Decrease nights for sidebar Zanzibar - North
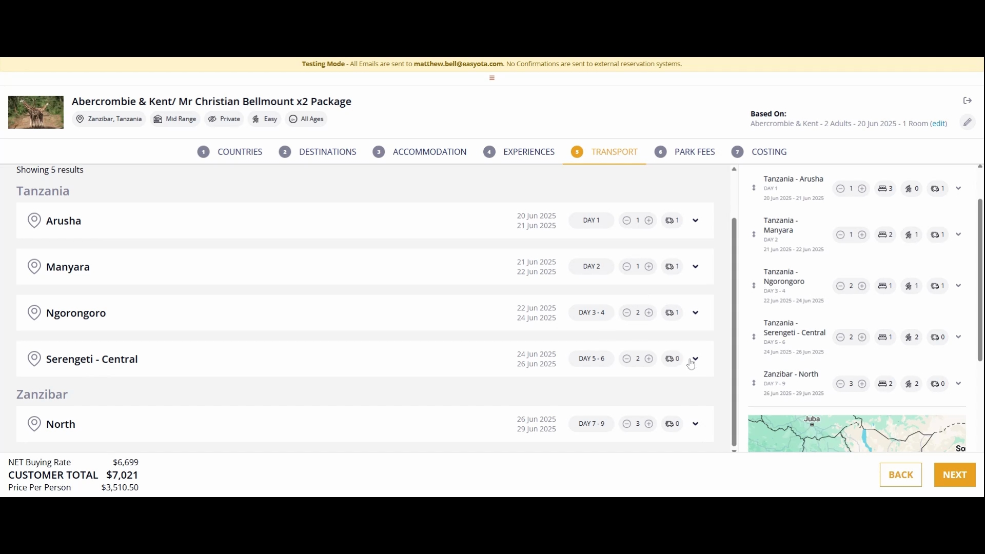This screenshot has height=554, width=985. (x=840, y=384)
